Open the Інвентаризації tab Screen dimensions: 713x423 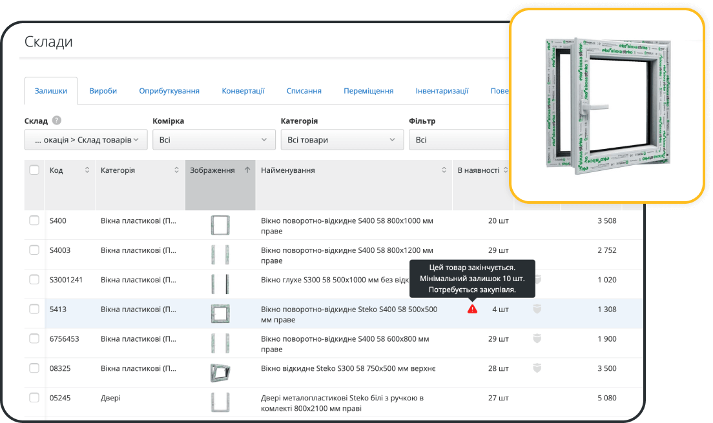click(442, 91)
